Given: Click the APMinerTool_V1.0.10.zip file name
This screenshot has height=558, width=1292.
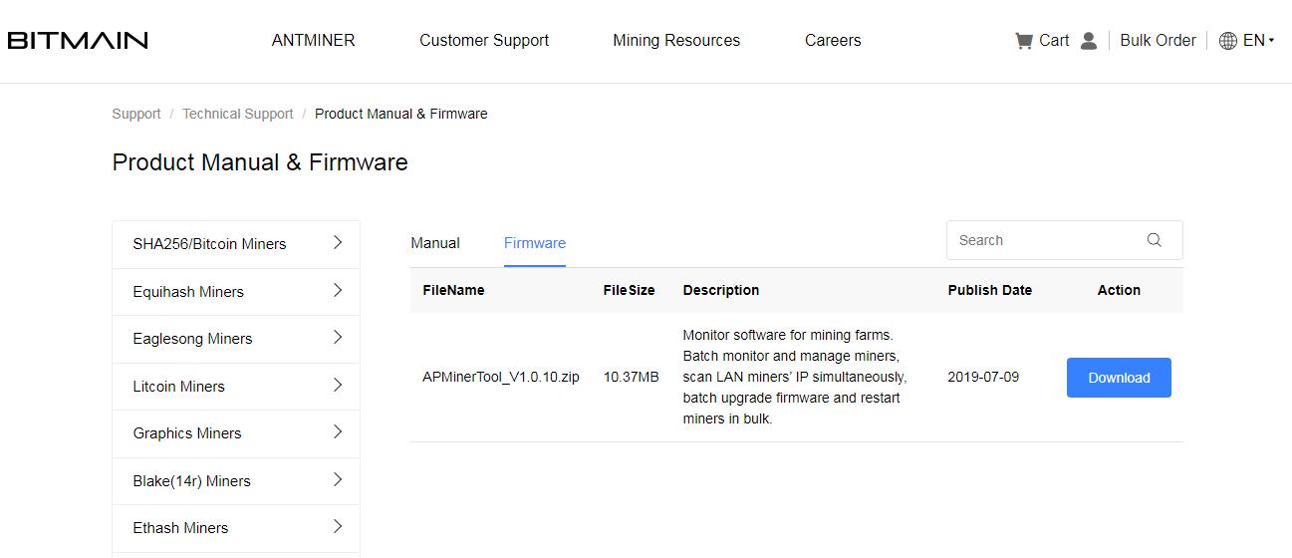Looking at the screenshot, I should tap(500, 377).
